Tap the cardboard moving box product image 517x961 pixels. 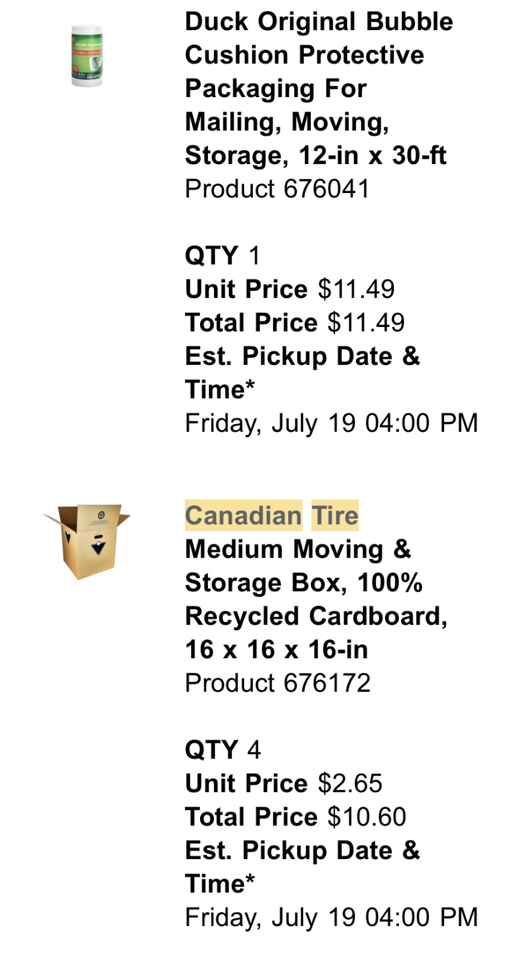(87, 541)
